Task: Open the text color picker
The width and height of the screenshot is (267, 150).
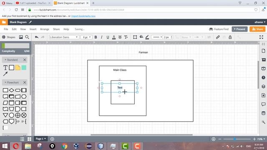Action: coord(114,37)
